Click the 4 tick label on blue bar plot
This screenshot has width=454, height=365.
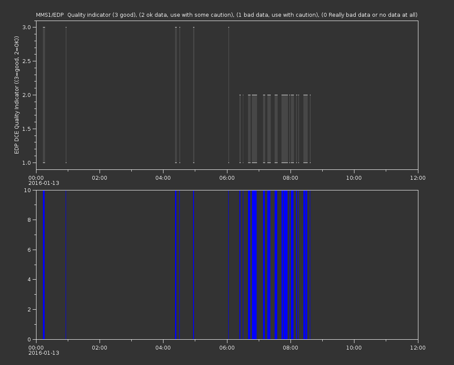(x=29, y=280)
